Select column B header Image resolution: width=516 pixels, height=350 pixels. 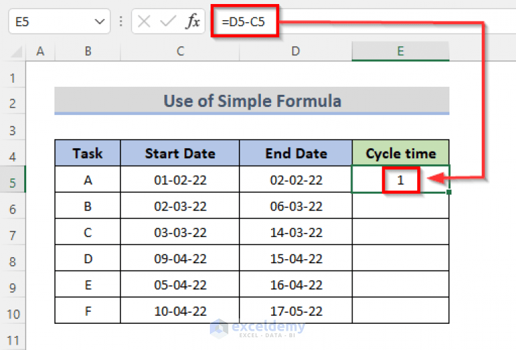tap(87, 51)
